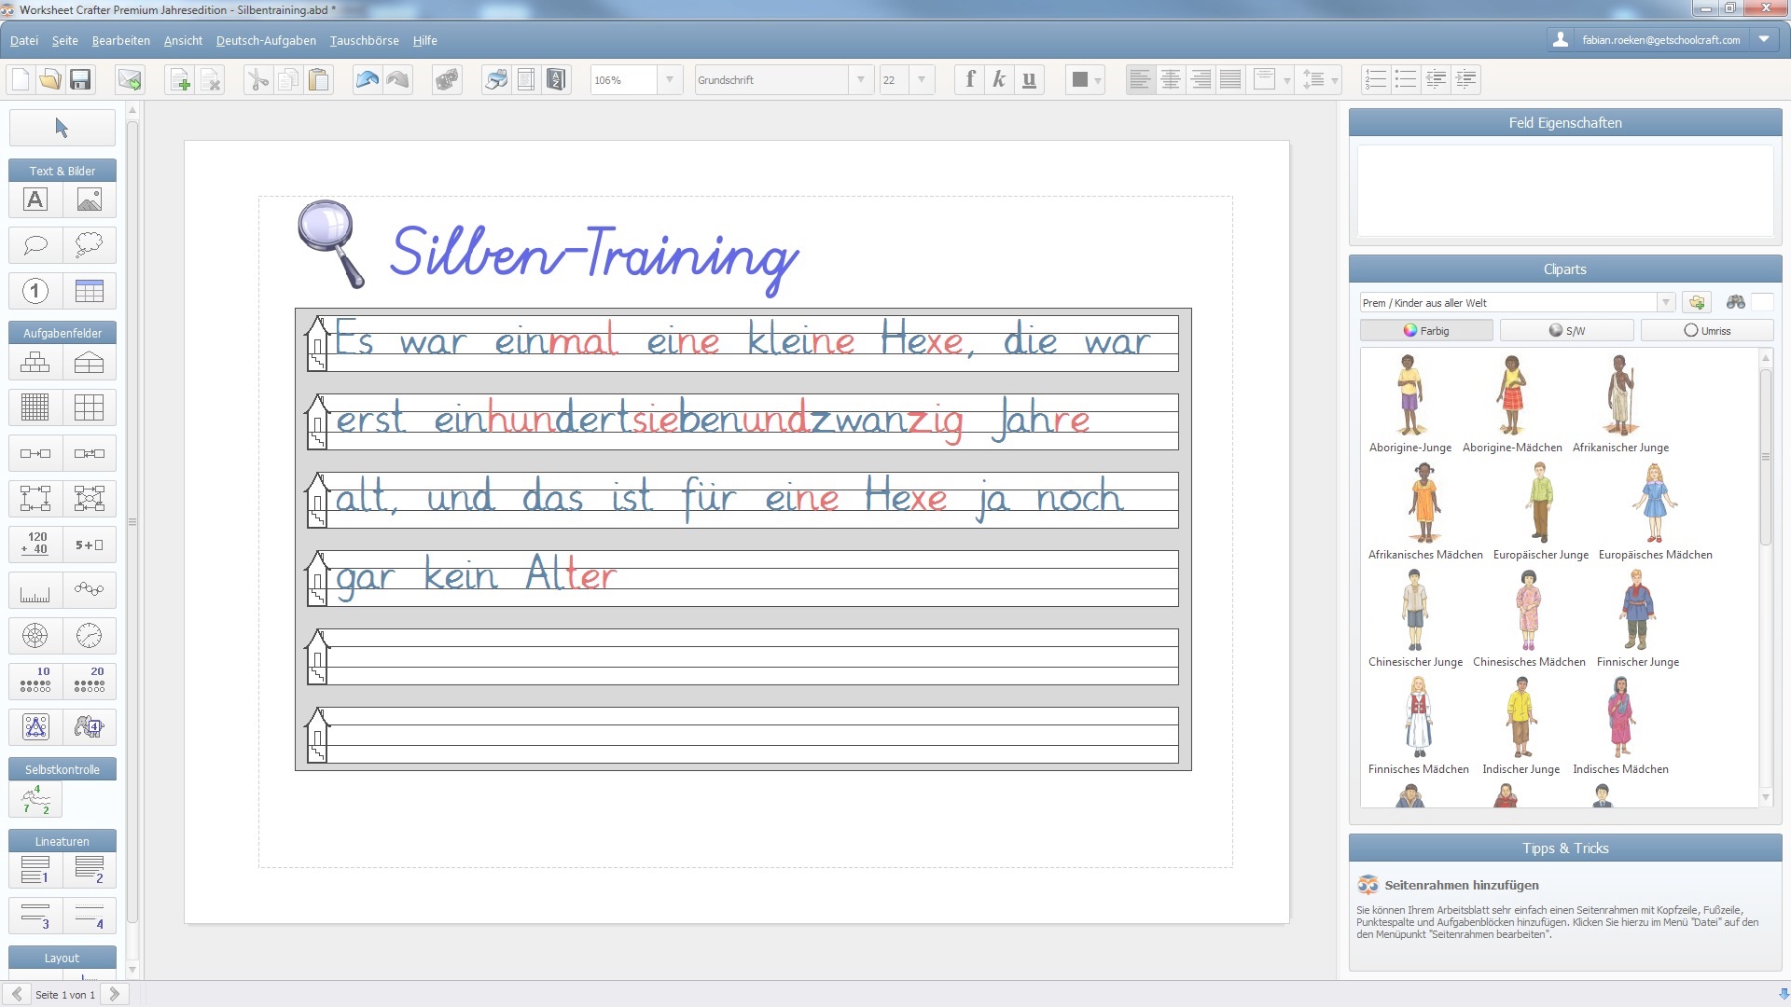Select the arrow pointer tool
Viewport: 1791px width, 1007px height.
tap(62, 128)
